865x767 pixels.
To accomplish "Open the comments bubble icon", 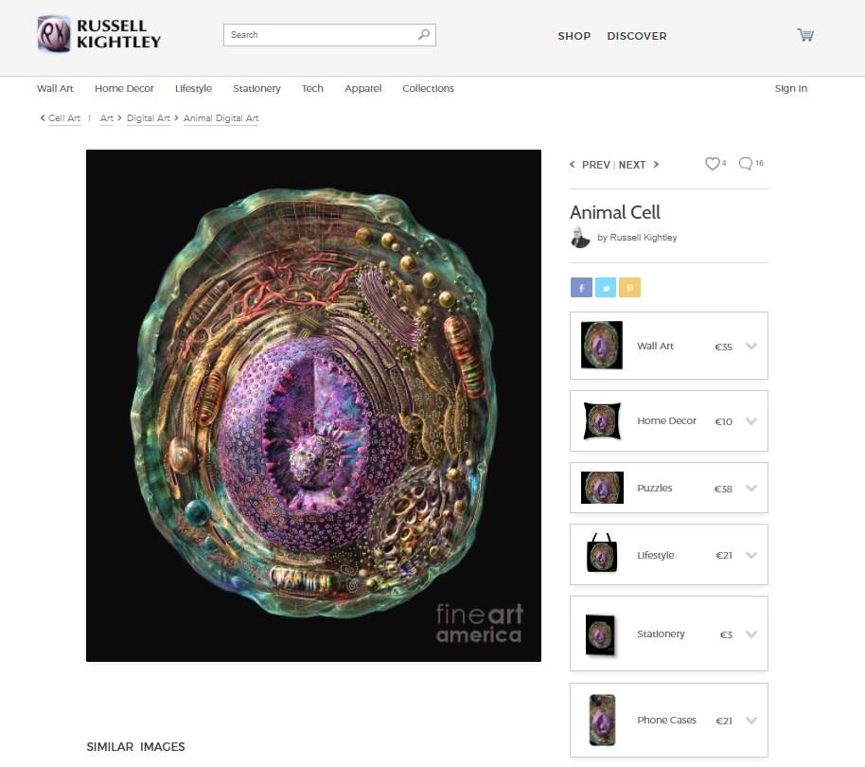I will 746,163.
